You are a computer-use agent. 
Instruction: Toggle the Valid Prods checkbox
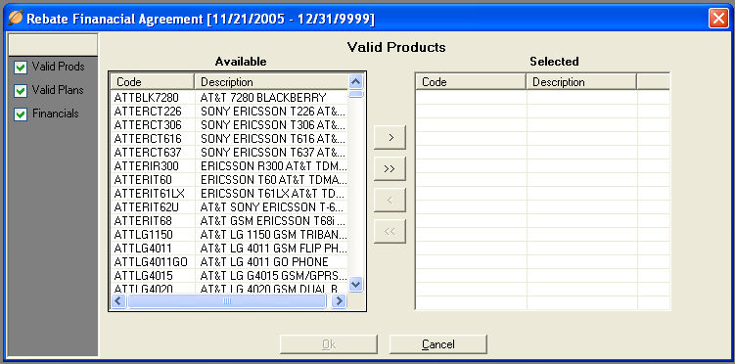point(21,68)
